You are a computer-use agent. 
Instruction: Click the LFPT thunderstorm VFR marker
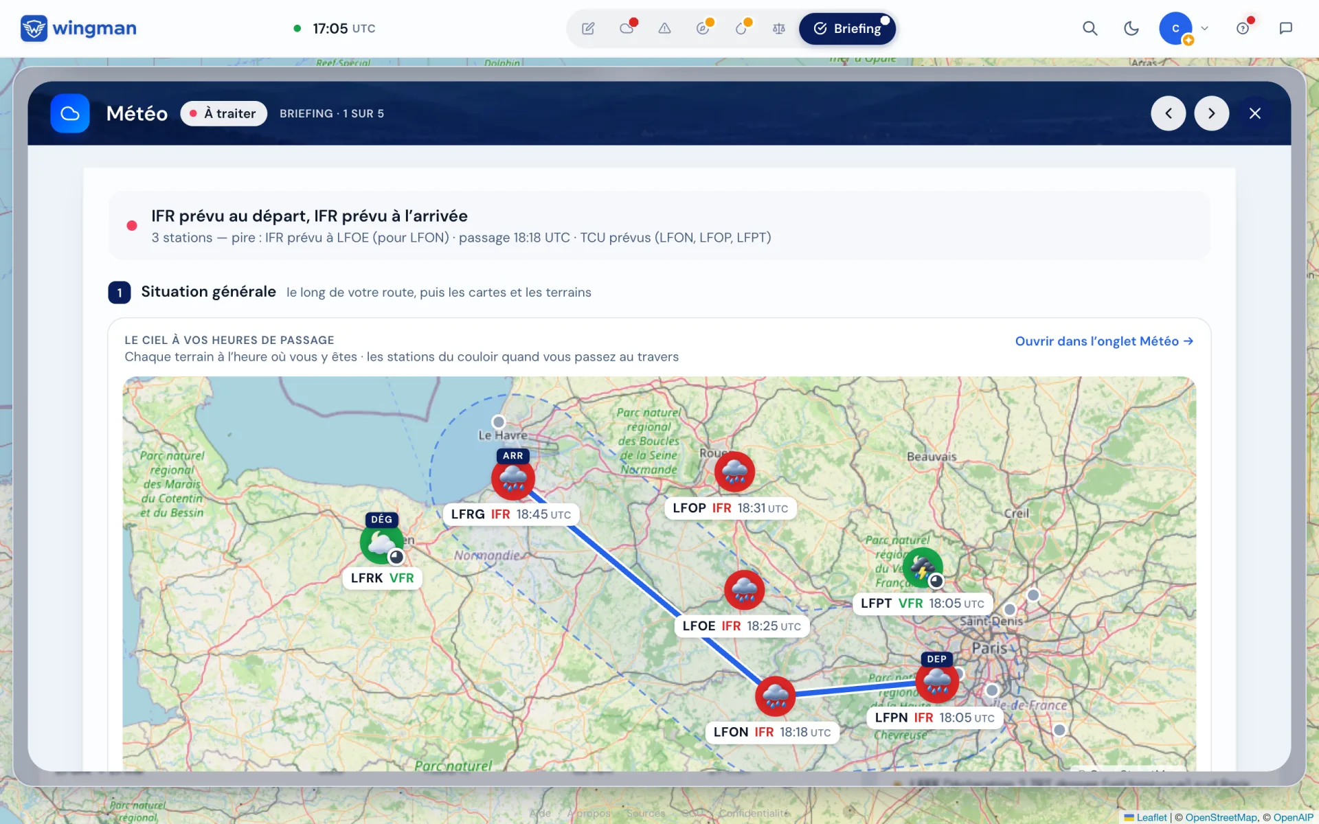coord(923,568)
